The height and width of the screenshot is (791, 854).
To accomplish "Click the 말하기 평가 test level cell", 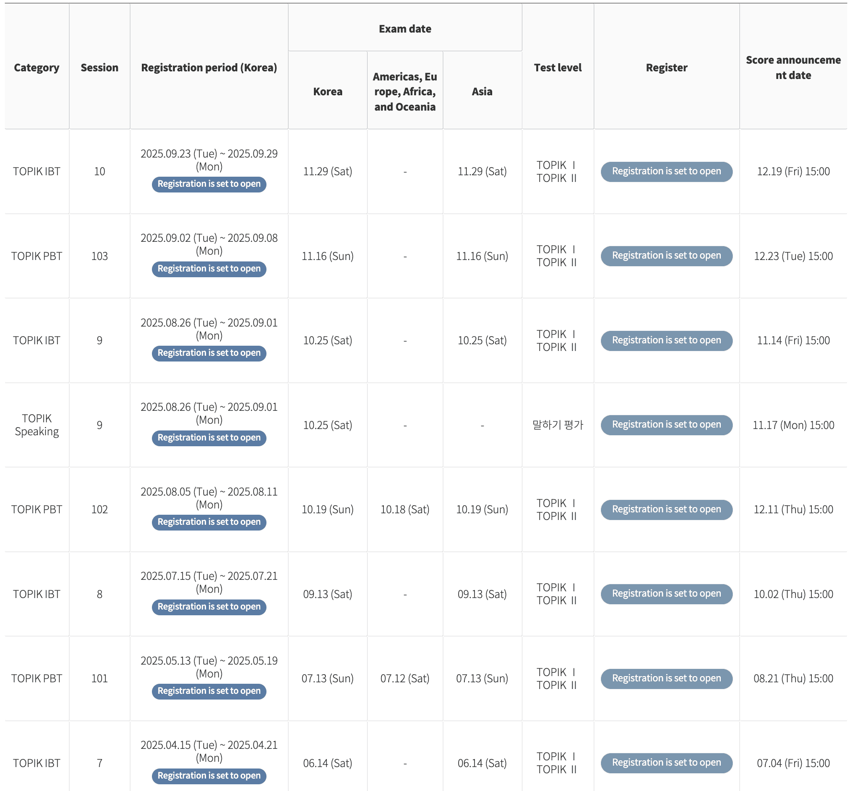I will [x=558, y=425].
